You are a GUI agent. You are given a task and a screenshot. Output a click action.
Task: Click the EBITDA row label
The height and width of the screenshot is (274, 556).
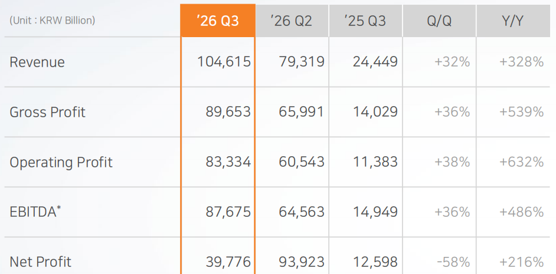tap(35, 212)
